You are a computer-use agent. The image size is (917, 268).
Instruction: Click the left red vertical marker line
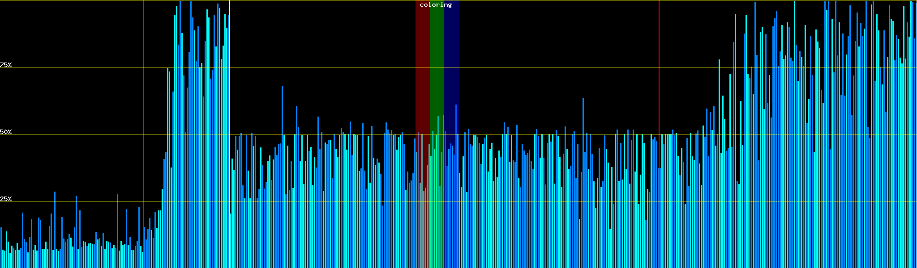pyautogui.click(x=143, y=112)
